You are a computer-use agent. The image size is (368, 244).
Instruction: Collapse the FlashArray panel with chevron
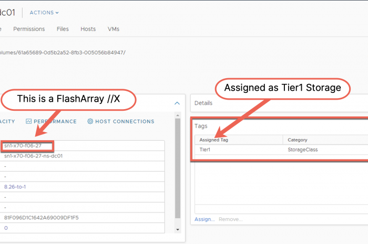tap(177, 103)
